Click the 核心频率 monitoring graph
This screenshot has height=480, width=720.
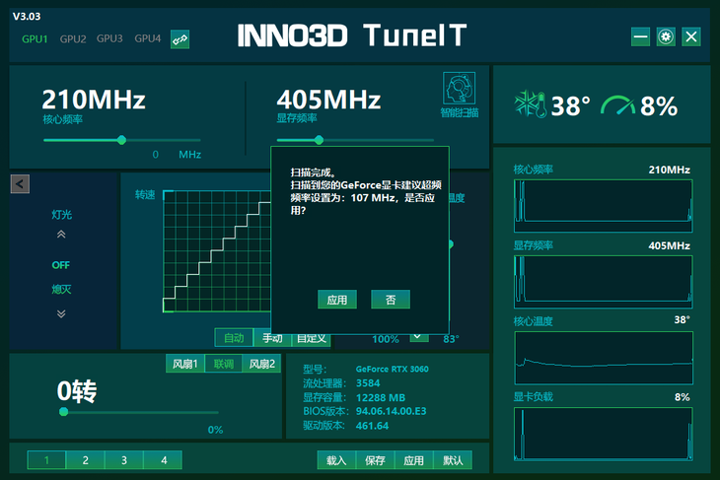pyautogui.click(x=604, y=206)
